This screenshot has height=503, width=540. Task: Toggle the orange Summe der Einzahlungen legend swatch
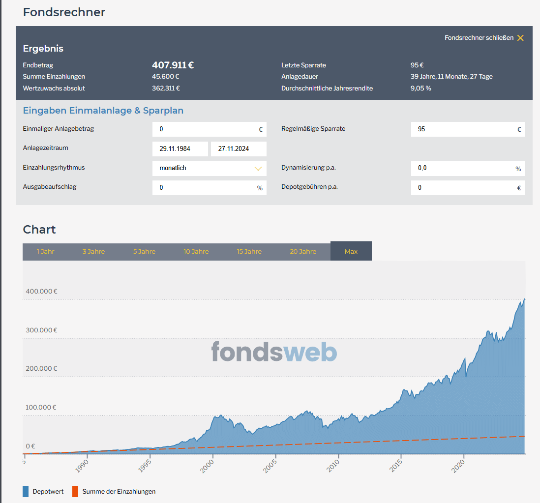75,491
